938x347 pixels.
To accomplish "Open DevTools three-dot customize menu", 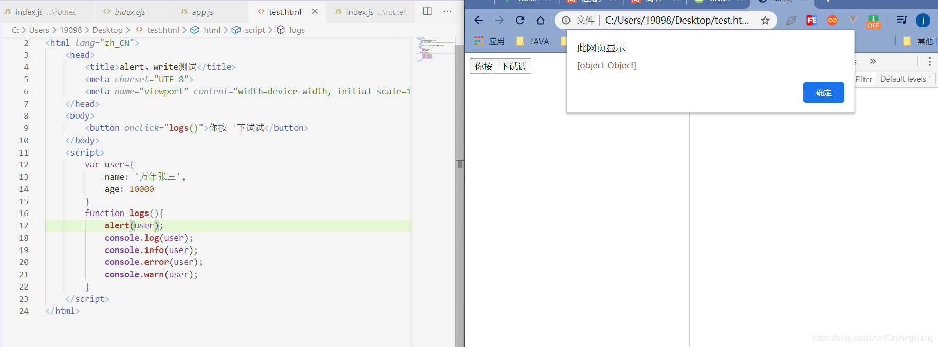I will 929,61.
